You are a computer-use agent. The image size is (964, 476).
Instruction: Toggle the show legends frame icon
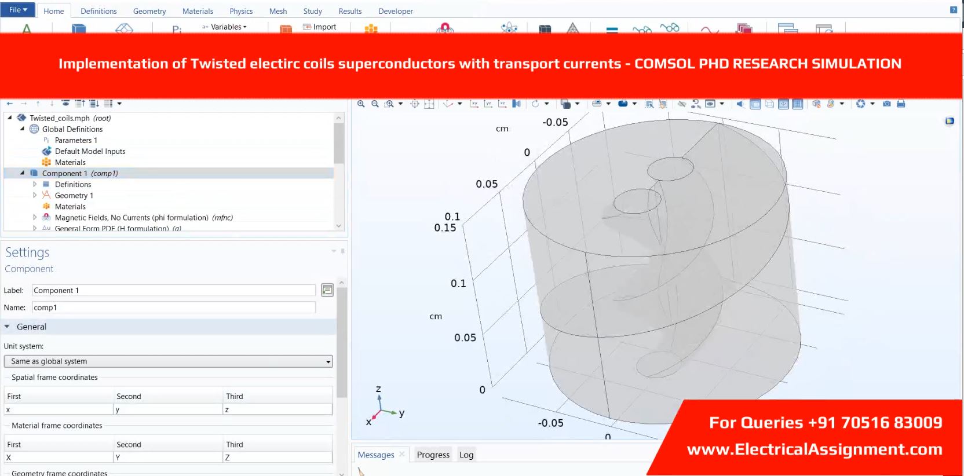[755, 104]
